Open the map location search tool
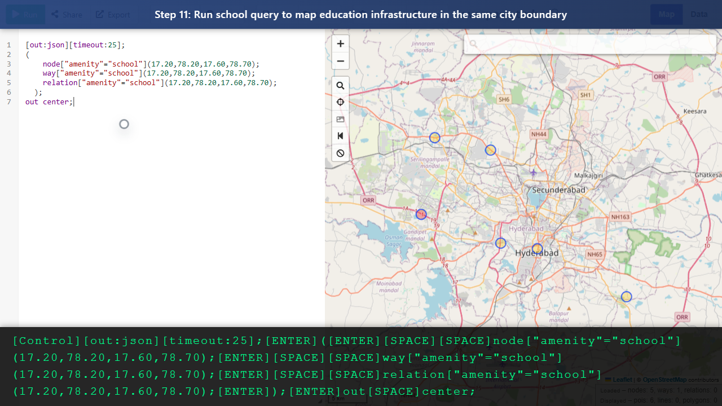The height and width of the screenshot is (406, 722). pos(340,85)
